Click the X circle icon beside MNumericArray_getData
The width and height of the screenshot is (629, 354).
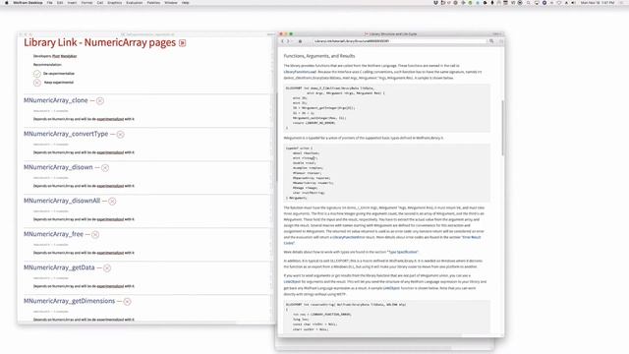(107, 268)
